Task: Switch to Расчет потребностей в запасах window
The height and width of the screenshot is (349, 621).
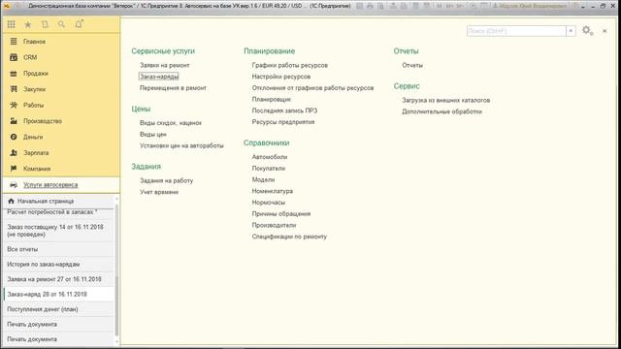Action: (58, 212)
